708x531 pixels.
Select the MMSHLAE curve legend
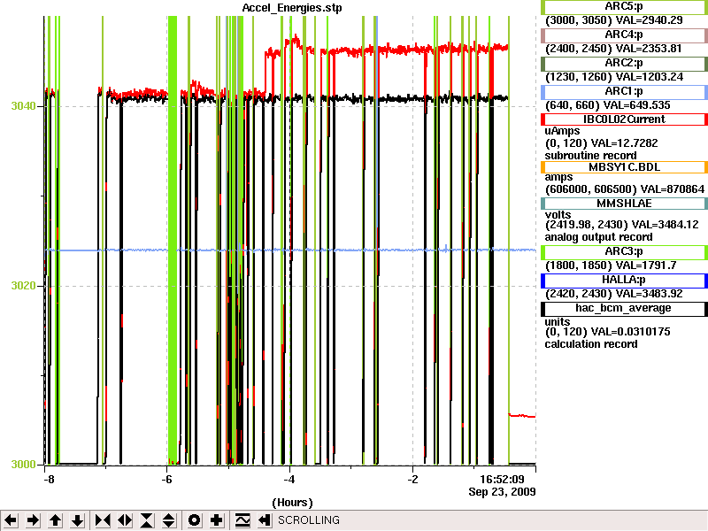pyautogui.click(x=624, y=204)
